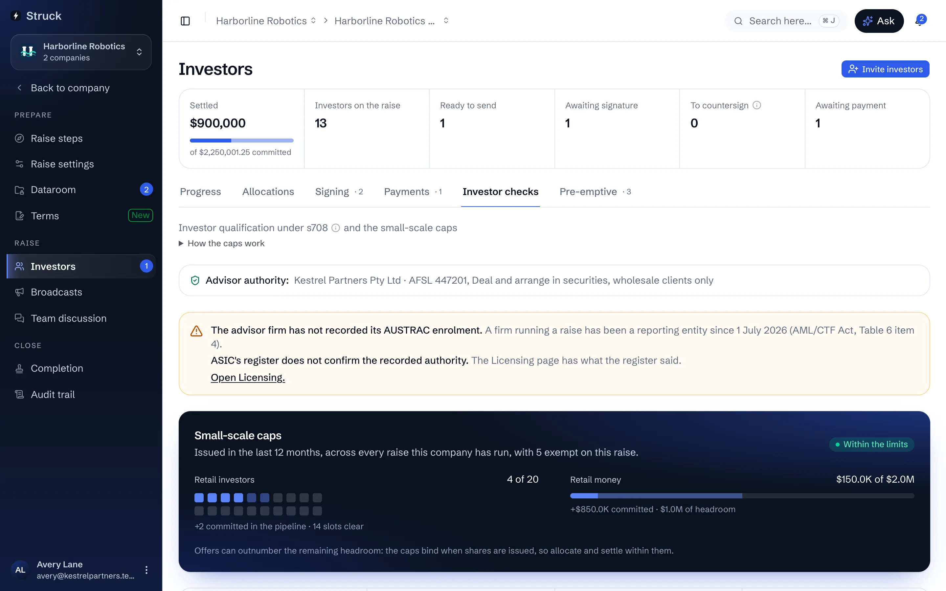Click the Raise steps compass icon
The width and height of the screenshot is (946, 591).
19,138
